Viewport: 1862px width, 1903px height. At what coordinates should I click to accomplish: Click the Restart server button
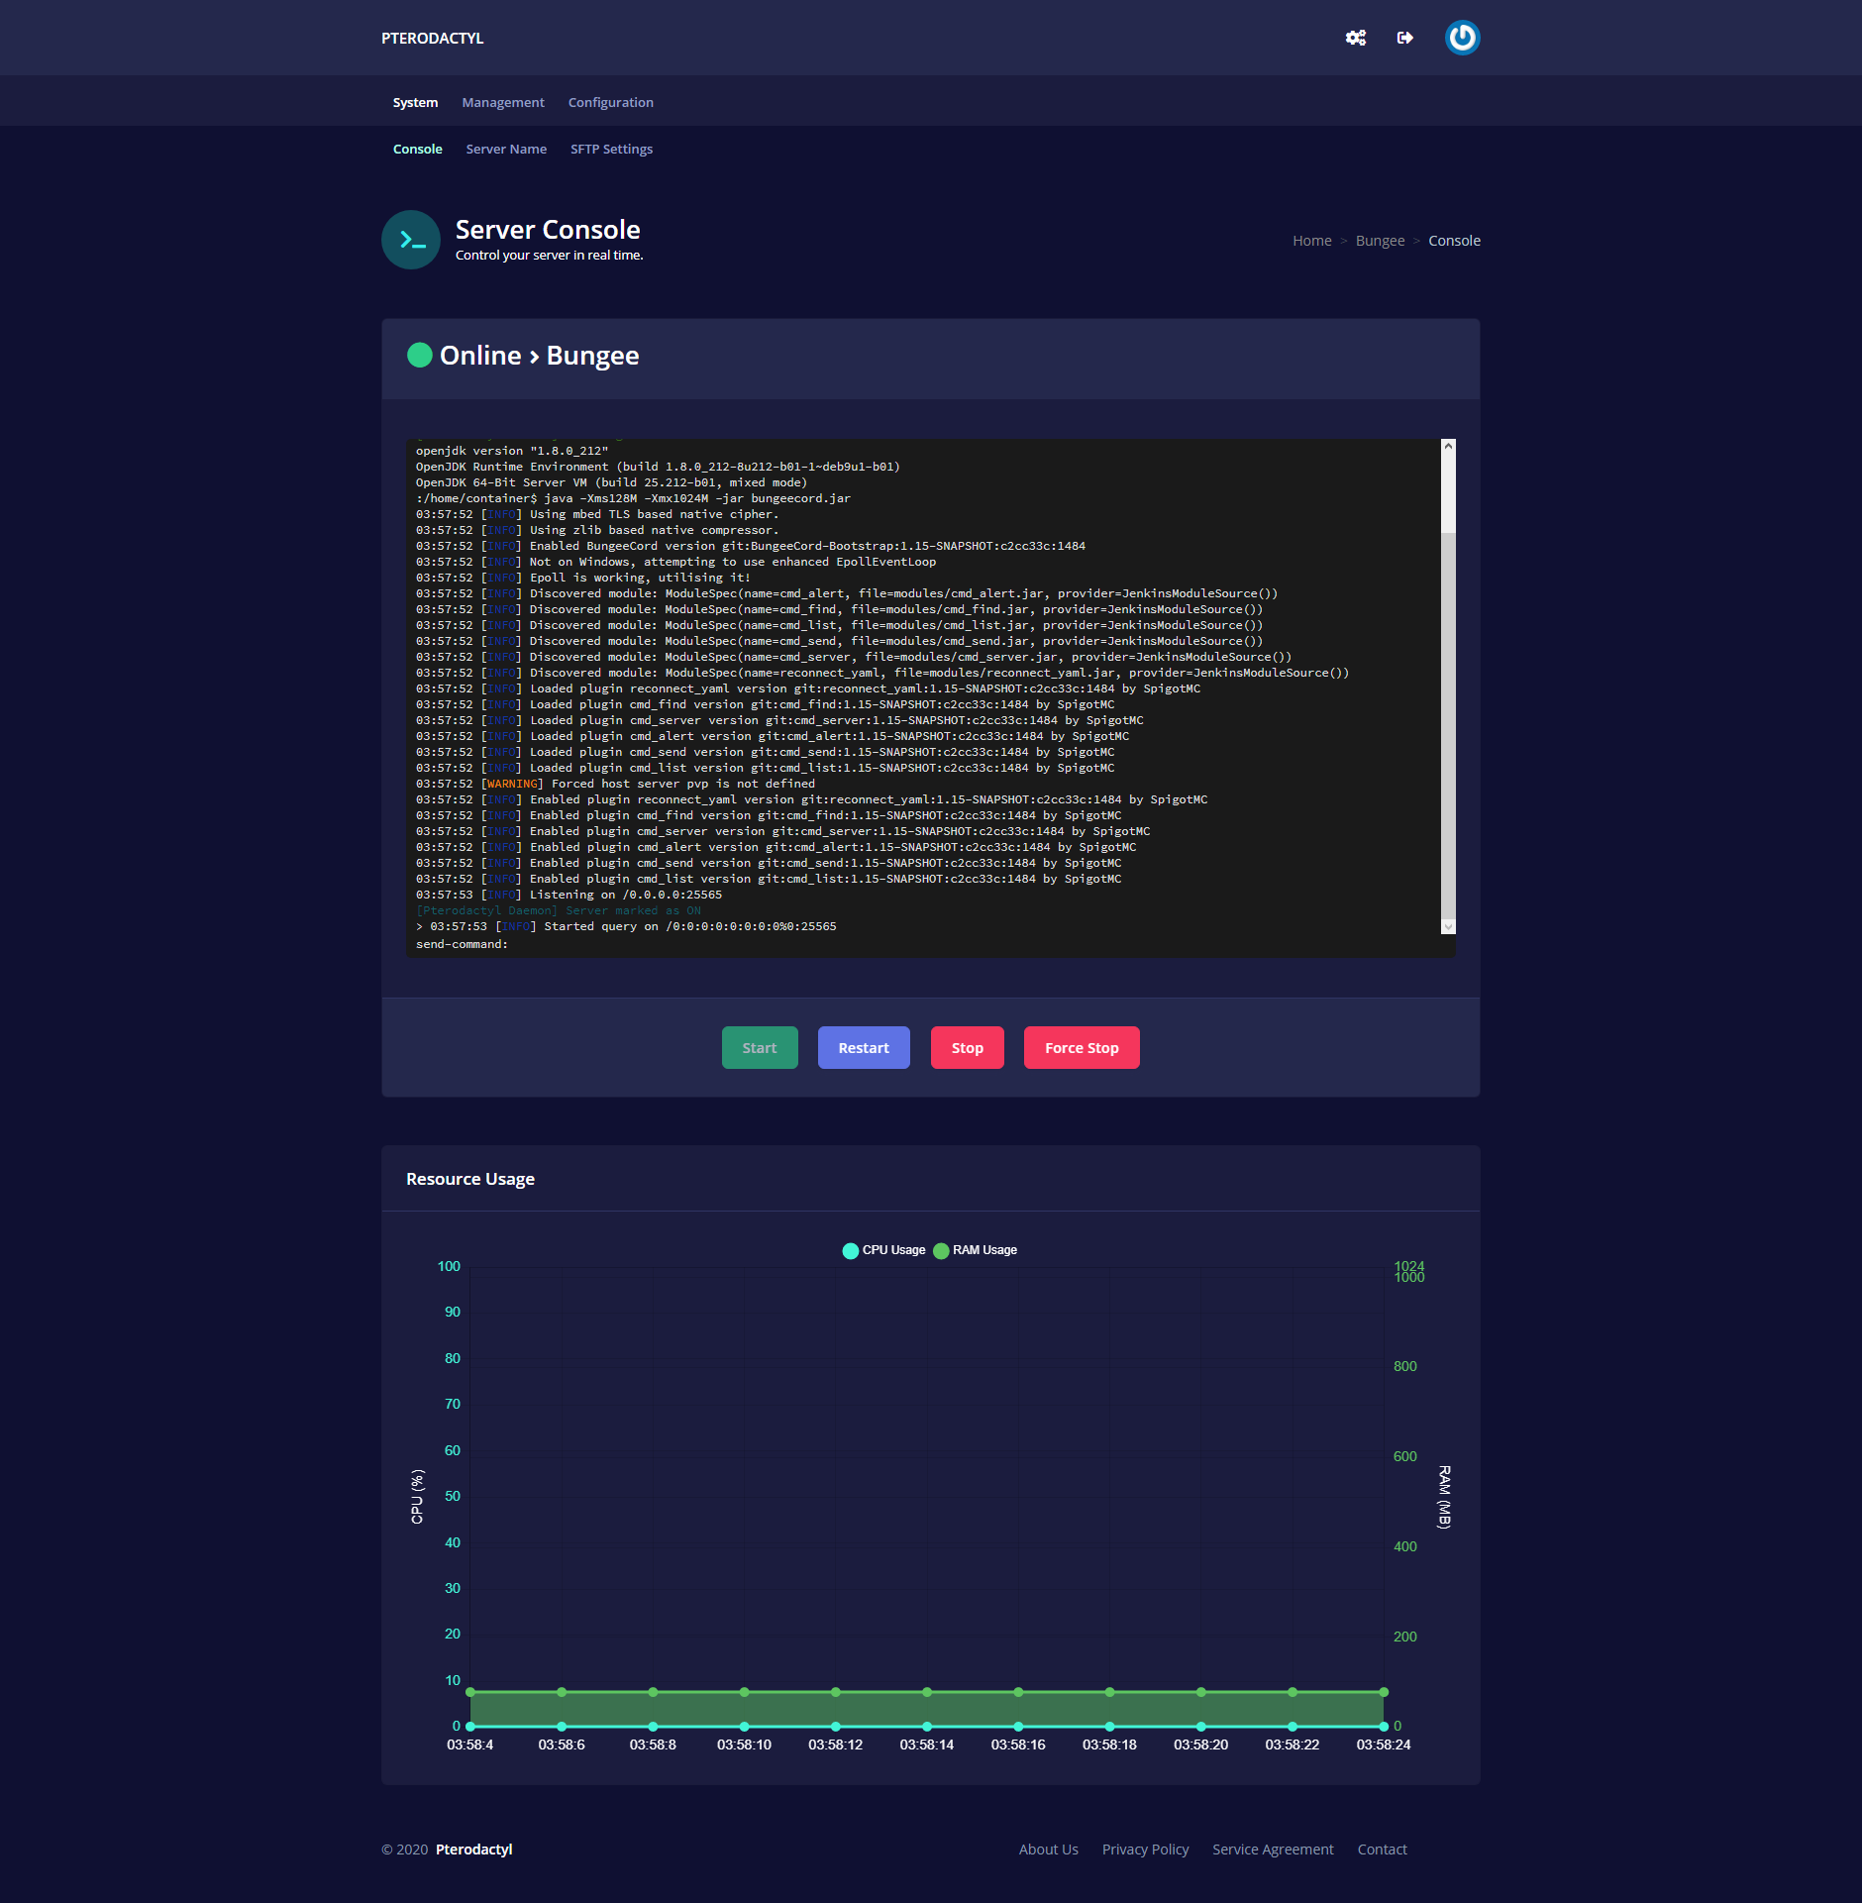tap(864, 1048)
